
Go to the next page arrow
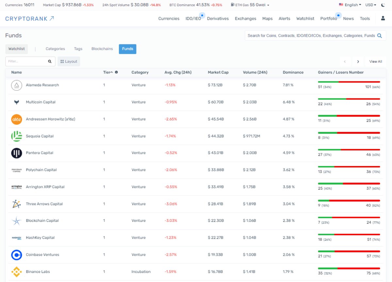pos(358,61)
